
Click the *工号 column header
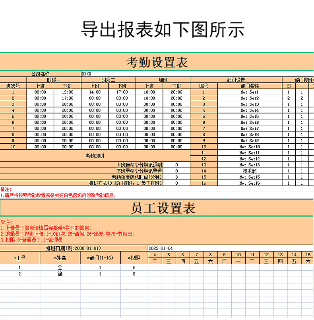[20, 258]
